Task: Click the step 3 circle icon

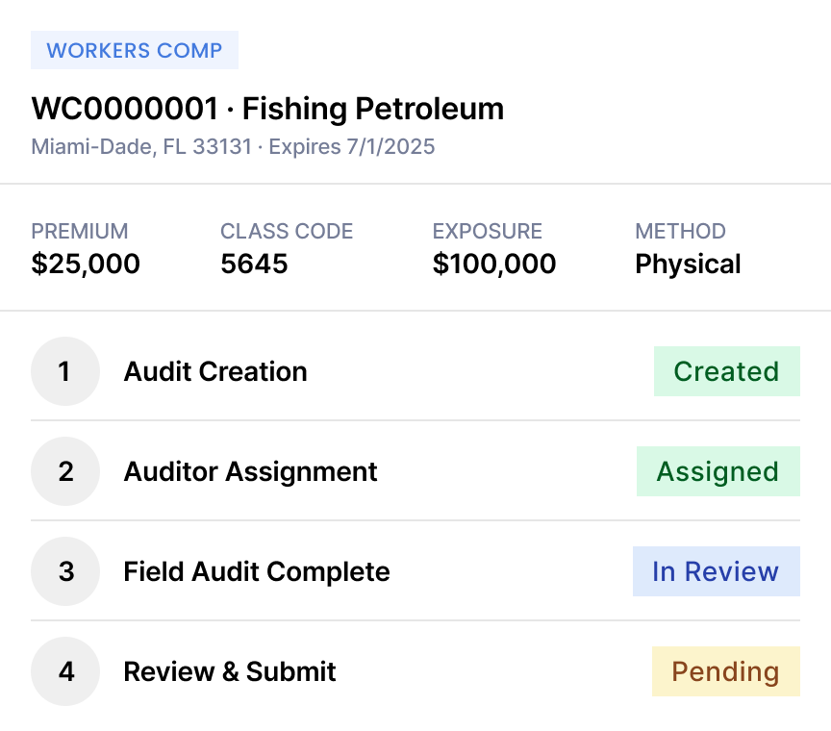Action: coord(65,571)
